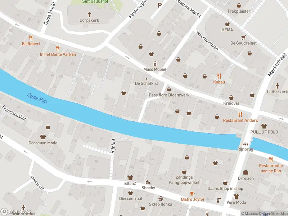
Task: Click the Kobalt restaurant fork icon
Action: coord(219,76)
